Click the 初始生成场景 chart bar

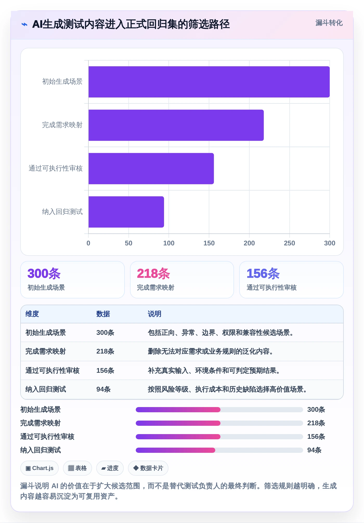click(x=209, y=82)
